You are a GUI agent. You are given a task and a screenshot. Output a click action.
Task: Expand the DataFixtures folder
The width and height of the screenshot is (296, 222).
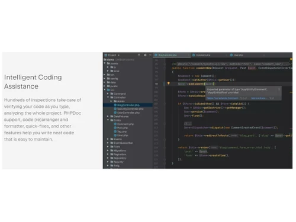(x=108, y=117)
